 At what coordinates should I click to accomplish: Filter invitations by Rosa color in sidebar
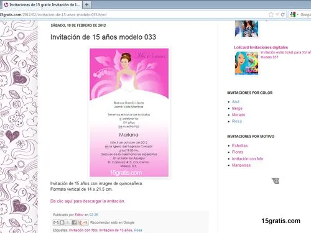[237, 121]
